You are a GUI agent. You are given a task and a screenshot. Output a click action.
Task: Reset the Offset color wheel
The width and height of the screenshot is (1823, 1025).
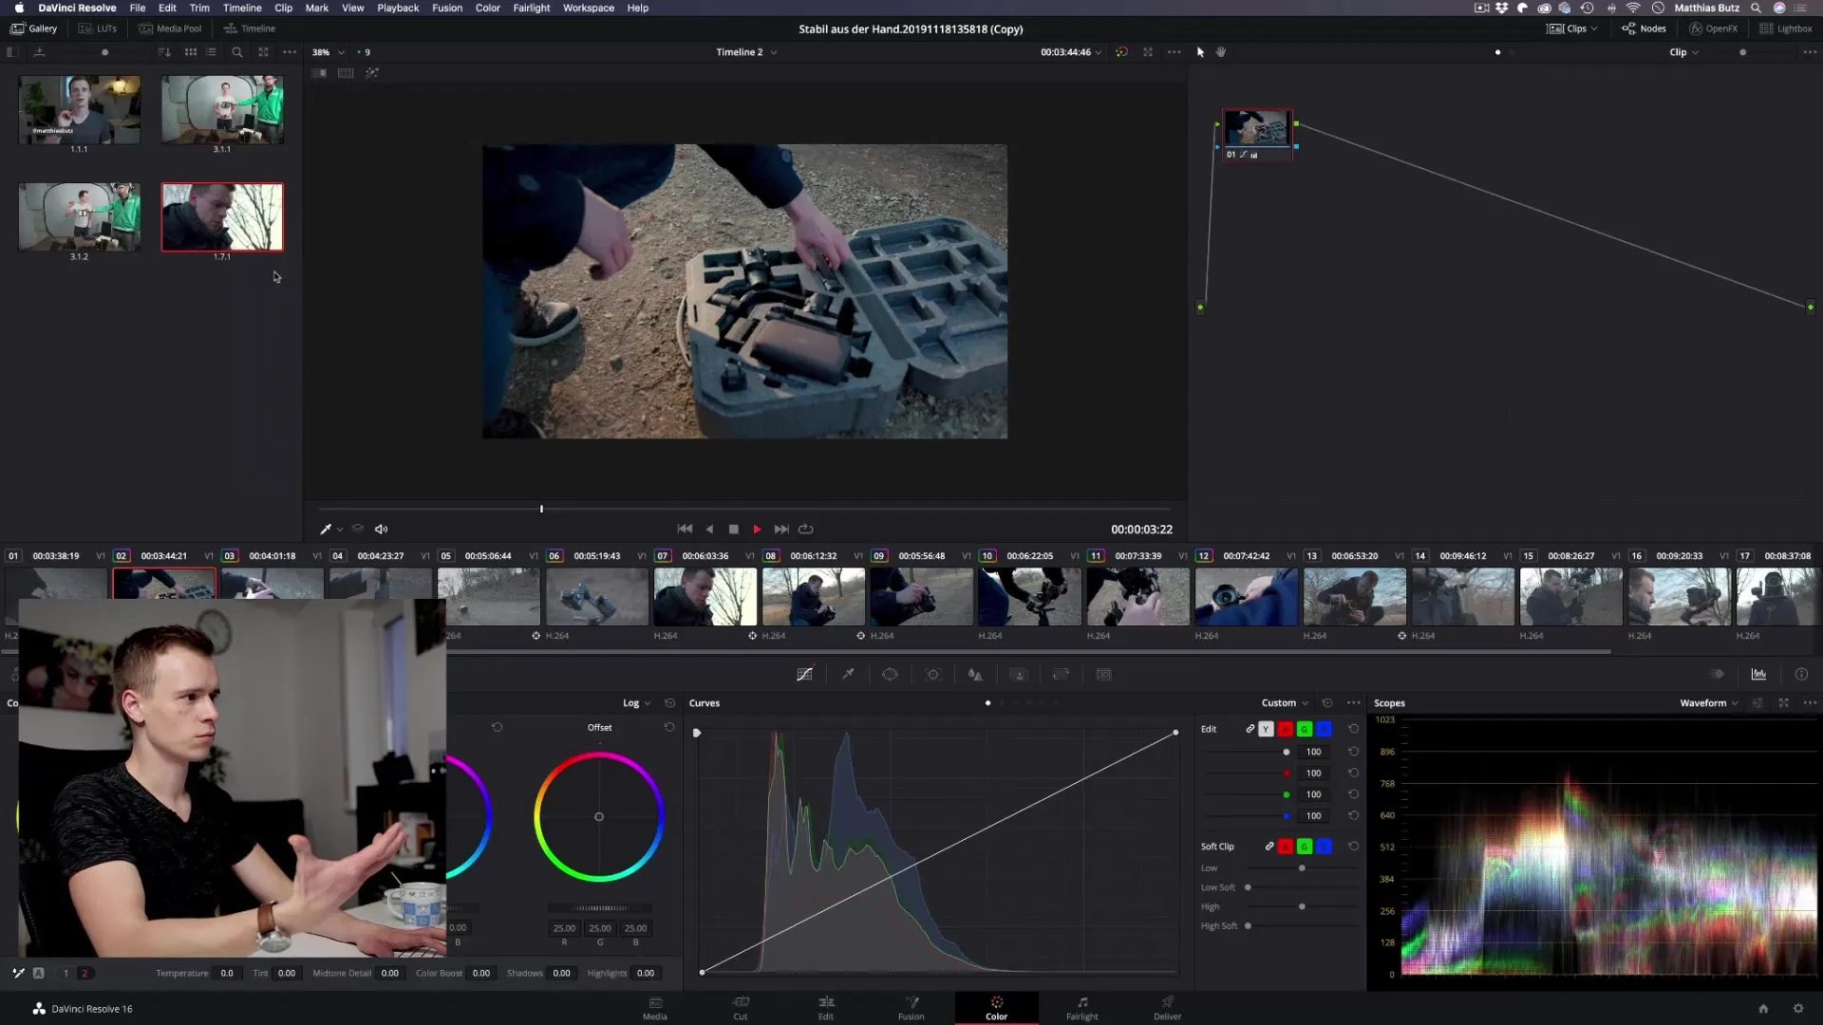669,727
